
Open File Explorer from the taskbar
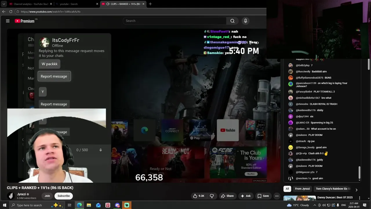coord(89,205)
